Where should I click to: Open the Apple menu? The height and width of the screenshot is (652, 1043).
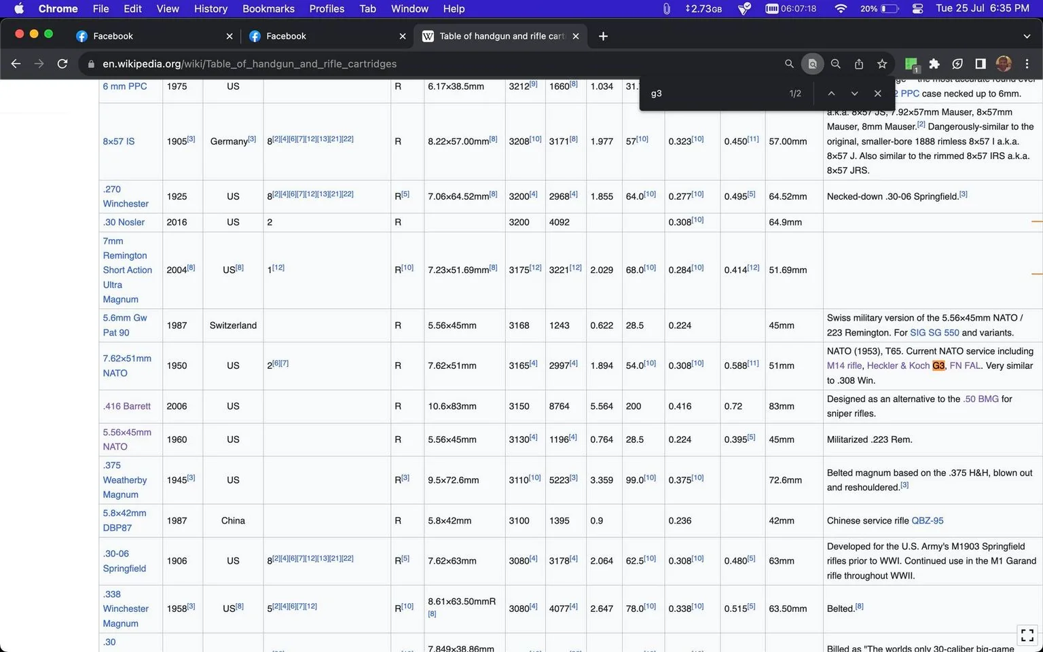click(x=19, y=9)
